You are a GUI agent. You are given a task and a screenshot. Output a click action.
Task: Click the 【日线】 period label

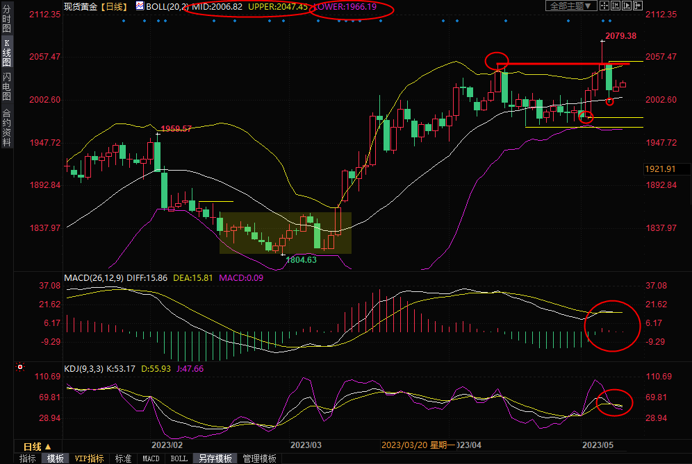115,7
